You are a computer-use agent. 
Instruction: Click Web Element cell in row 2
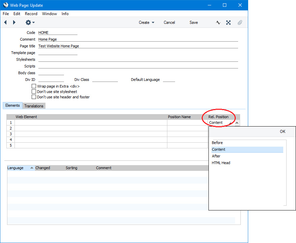[x=91, y=128]
